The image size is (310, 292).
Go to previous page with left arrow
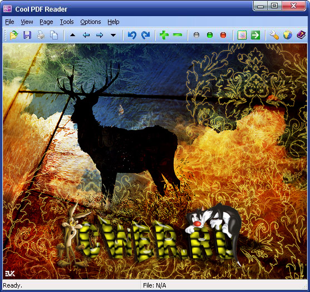[x=86, y=35]
